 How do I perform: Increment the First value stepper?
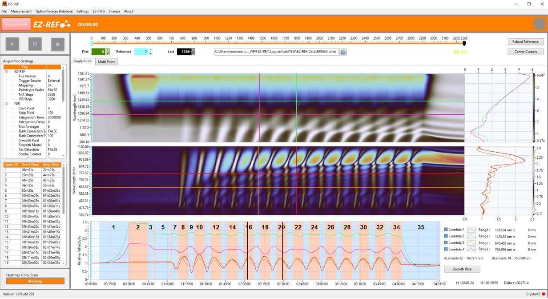(x=108, y=50)
